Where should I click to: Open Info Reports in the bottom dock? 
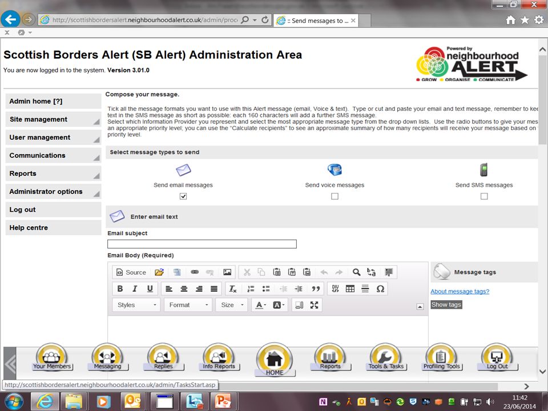[219, 357]
